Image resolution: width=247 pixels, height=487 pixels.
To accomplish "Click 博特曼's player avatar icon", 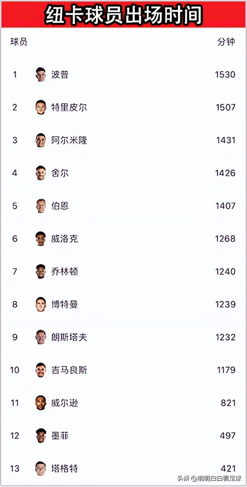I will (x=41, y=304).
